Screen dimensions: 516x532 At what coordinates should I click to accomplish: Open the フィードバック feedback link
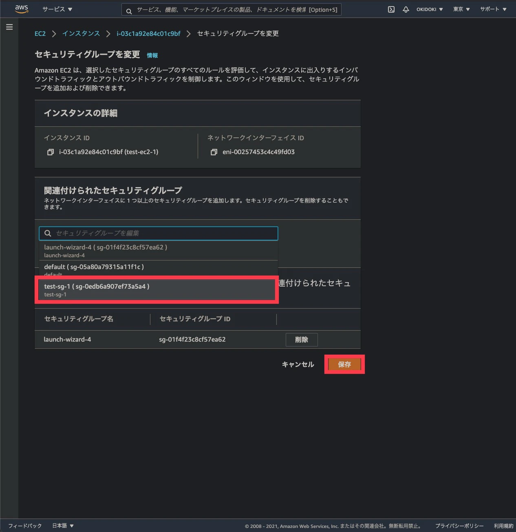pos(25,526)
